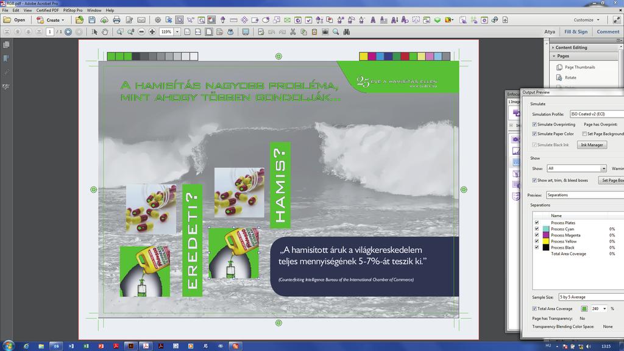The image size is (624, 351).
Task: Open the Simulation Profile dropdown
Action: tap(597, 114)
